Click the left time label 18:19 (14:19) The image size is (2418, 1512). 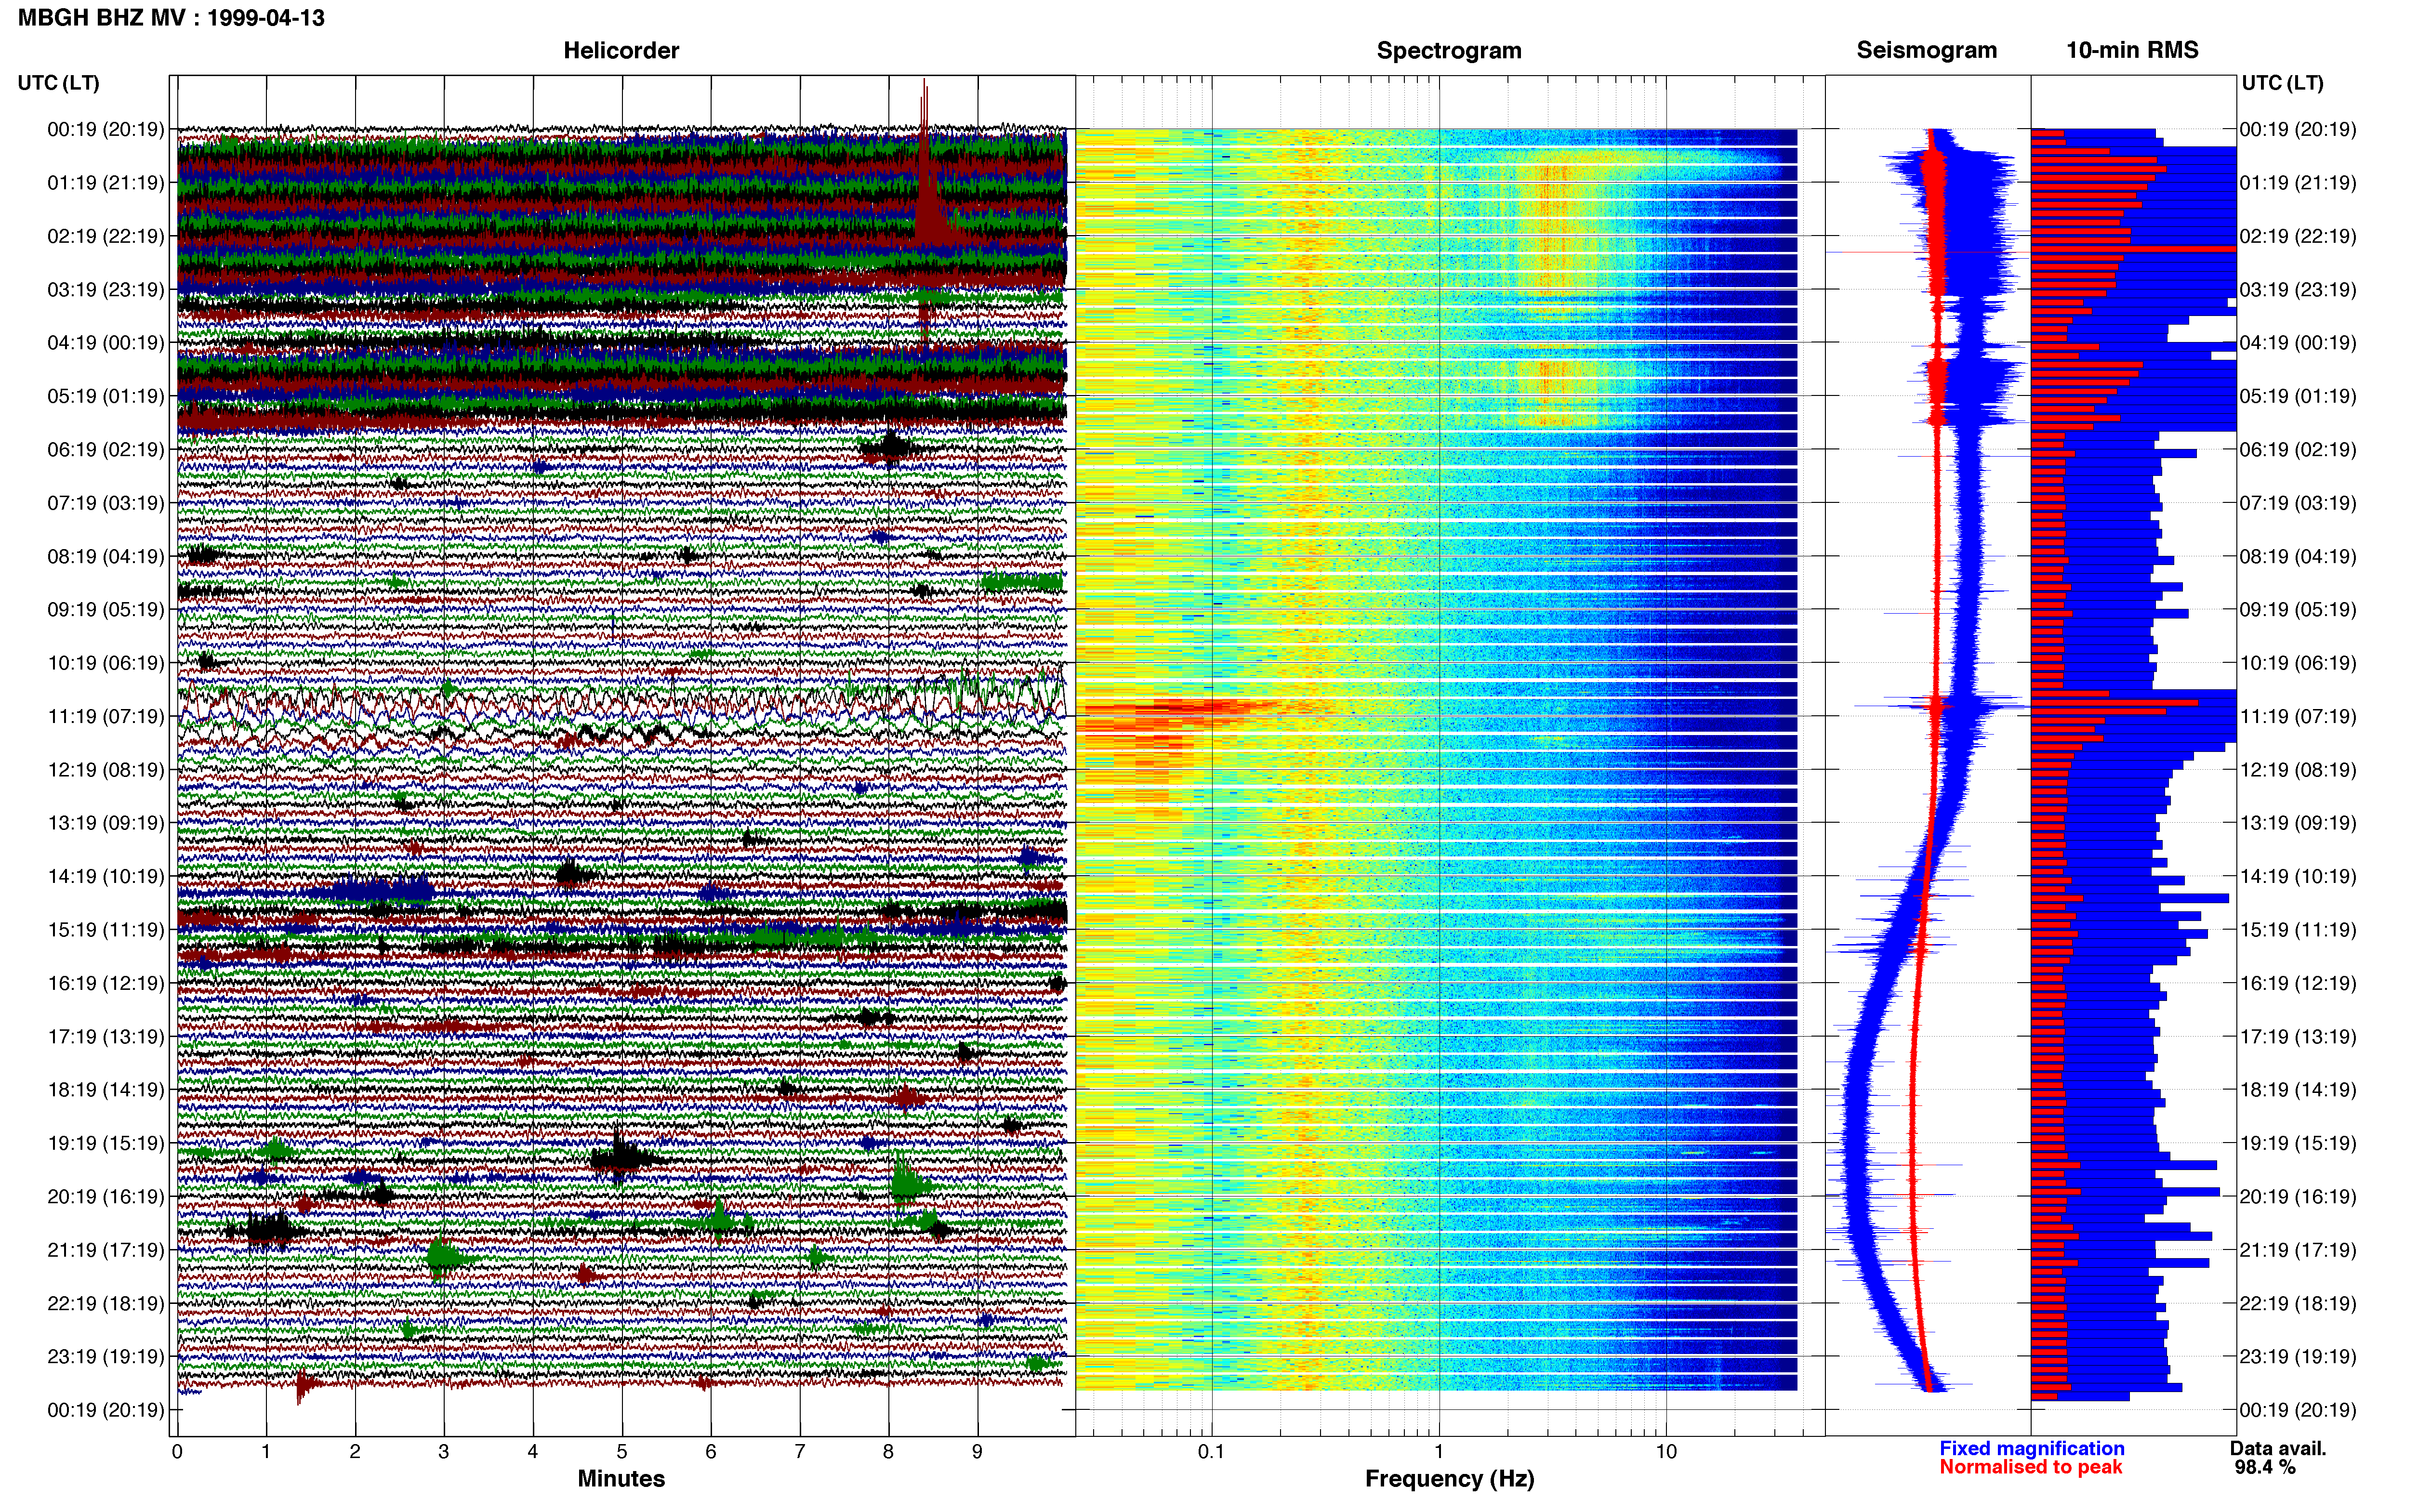point(105,1090)
